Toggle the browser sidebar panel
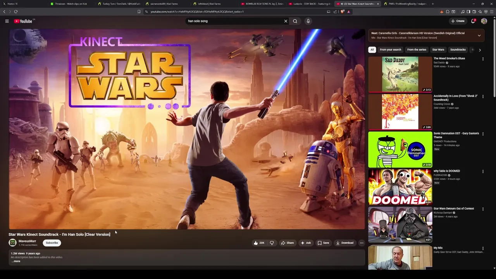Viewport: 496px width, 279px height. (x=468, y=12)
